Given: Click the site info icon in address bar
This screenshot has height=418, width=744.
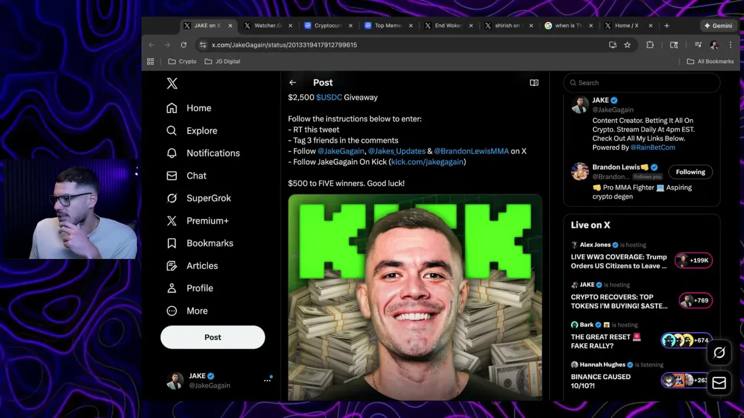Looking at the screenshot, I should coord(202,45).
